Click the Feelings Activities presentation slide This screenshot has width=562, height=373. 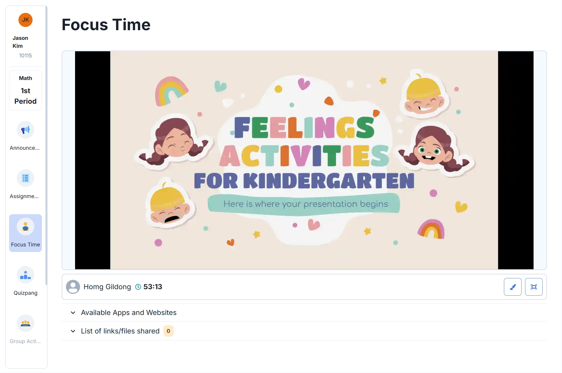(304, 160)
